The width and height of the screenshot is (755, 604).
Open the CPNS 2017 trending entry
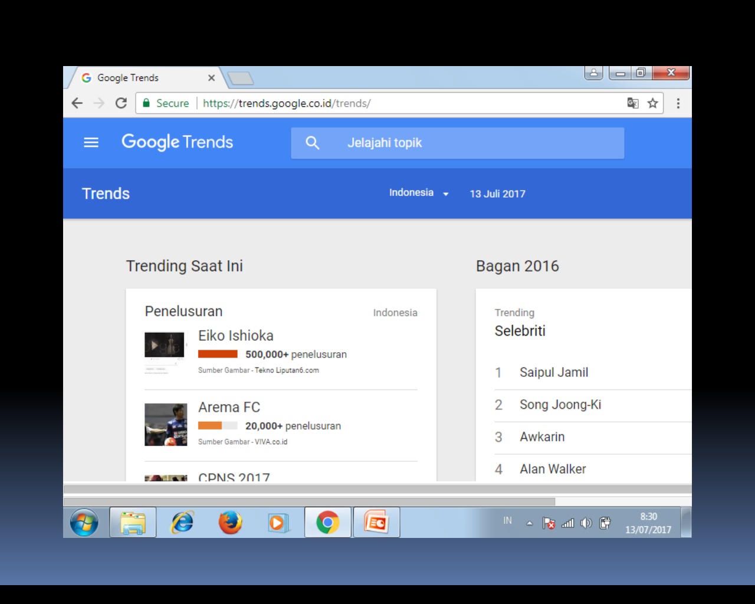point(234,477)
